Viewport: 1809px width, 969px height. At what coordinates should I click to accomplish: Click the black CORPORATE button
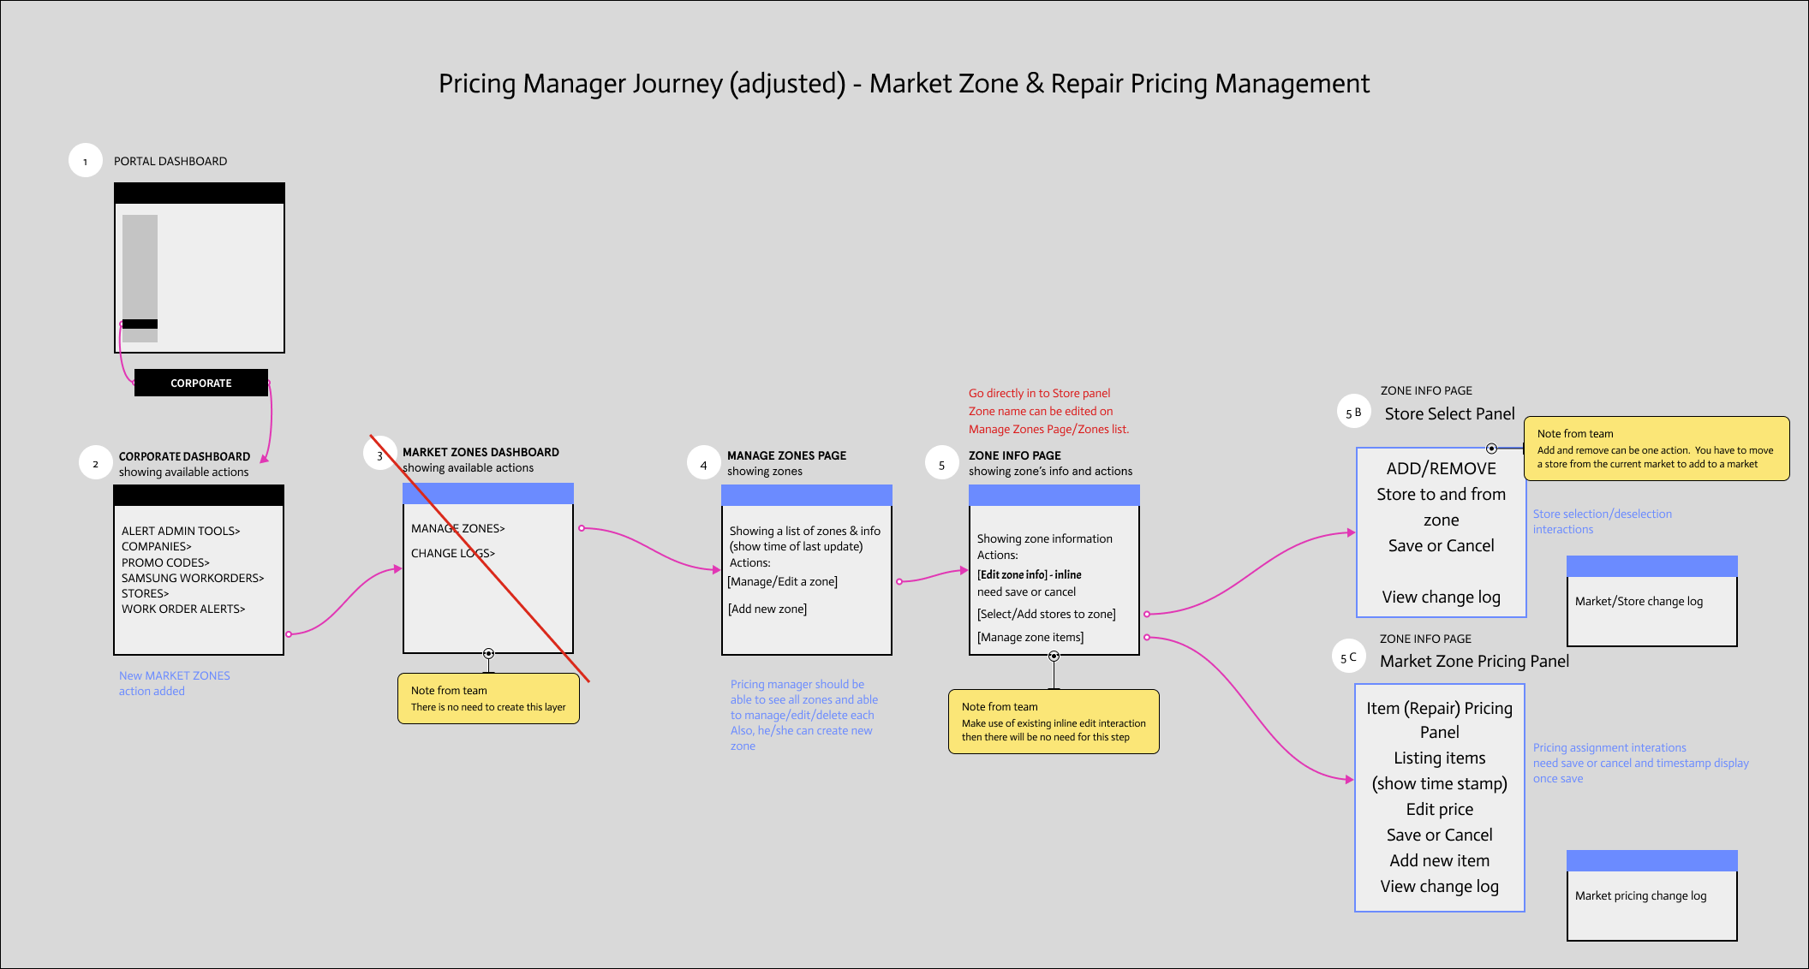tap(201, 383)
